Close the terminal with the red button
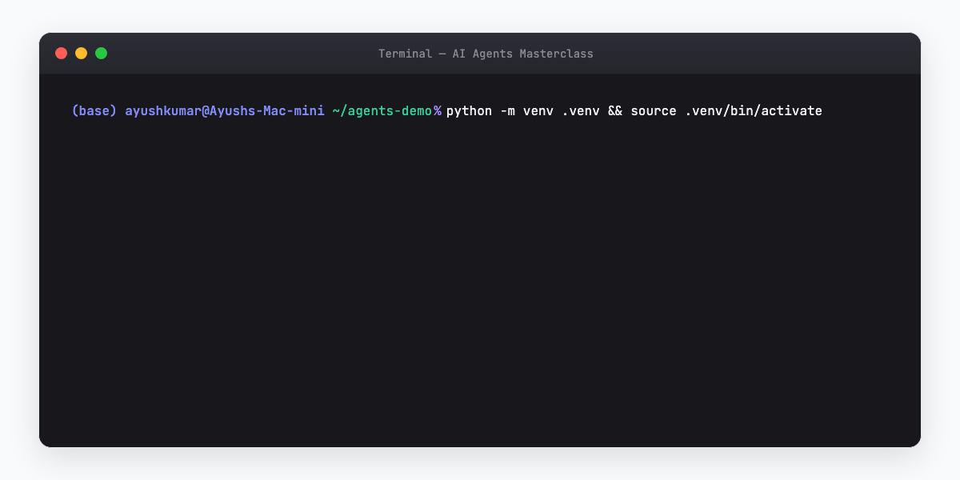Screen dimensions: 960x480 [x=61, y=54]
